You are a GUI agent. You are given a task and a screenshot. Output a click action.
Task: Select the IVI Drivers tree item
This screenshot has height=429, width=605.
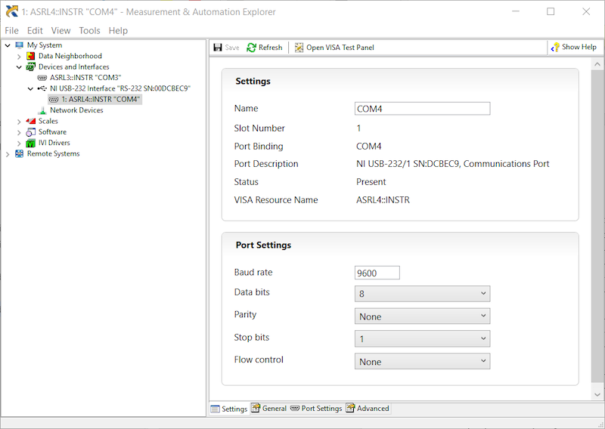[x=54, y=143]
